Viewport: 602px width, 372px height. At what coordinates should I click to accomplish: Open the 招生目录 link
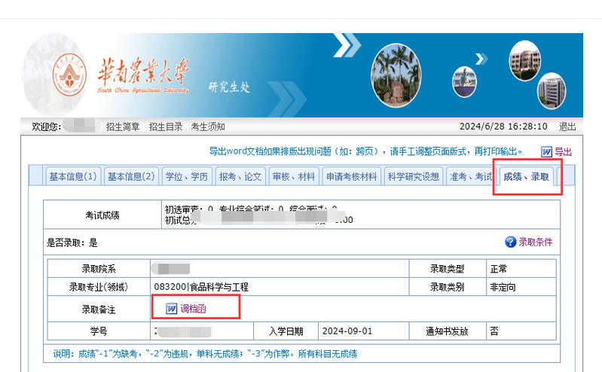166,127
